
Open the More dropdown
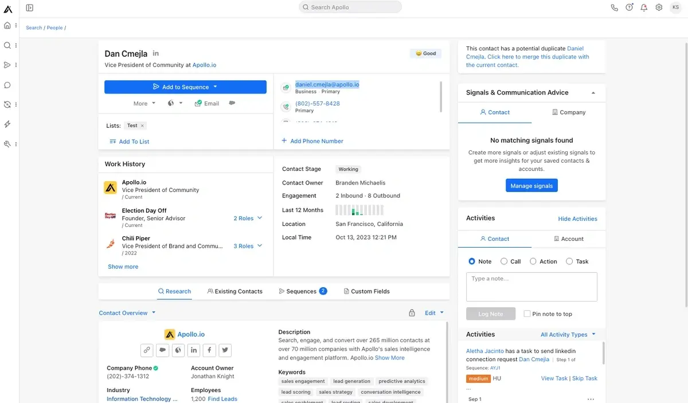click(x=144, y=104)
